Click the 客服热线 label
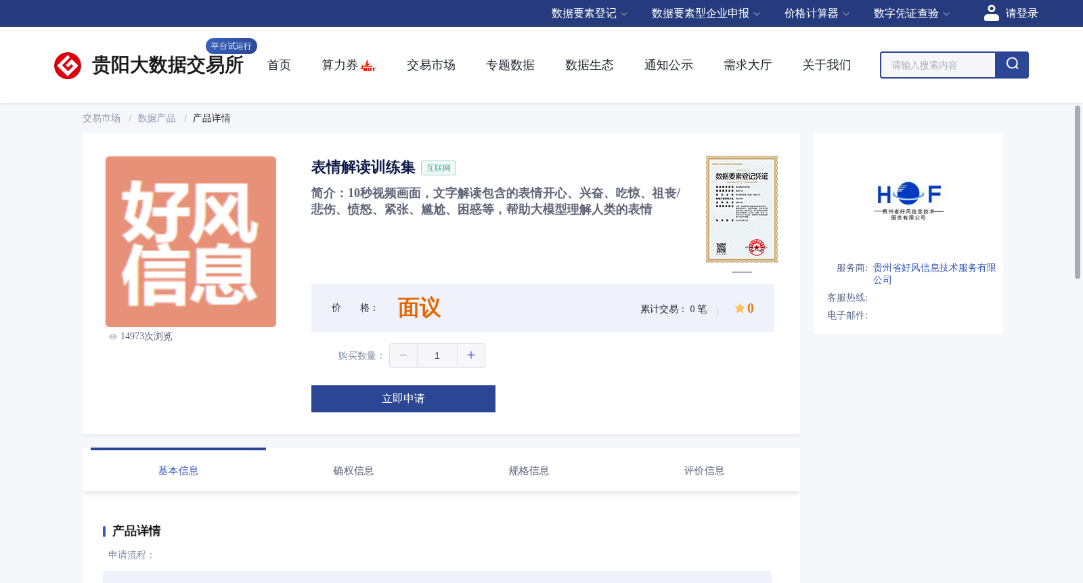The width and height of the screenshot is (1083, 583). [847, 297]
